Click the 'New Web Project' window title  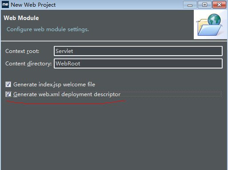pyautogui.click(x=33, y=5)
